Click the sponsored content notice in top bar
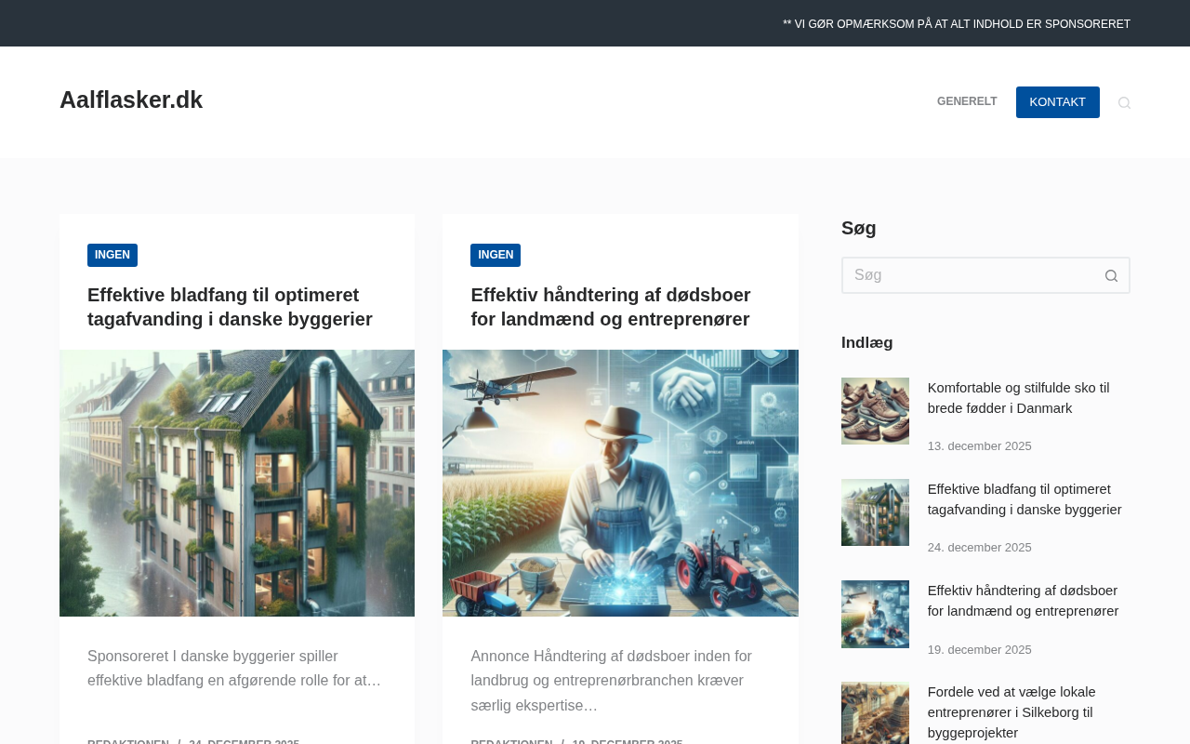Image resolution: width=1190 pixels, height=744 pixels. tap(957, 24)
